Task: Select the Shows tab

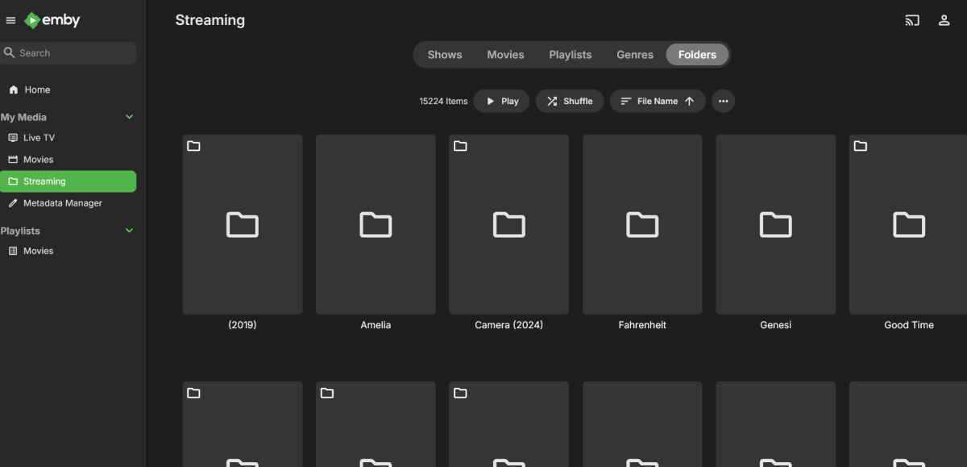Action: [444, 54]
